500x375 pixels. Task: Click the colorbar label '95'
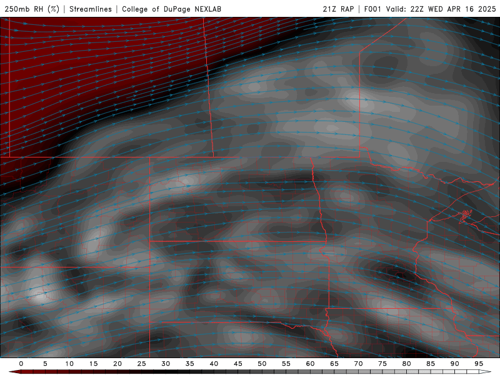coord(479,364)
